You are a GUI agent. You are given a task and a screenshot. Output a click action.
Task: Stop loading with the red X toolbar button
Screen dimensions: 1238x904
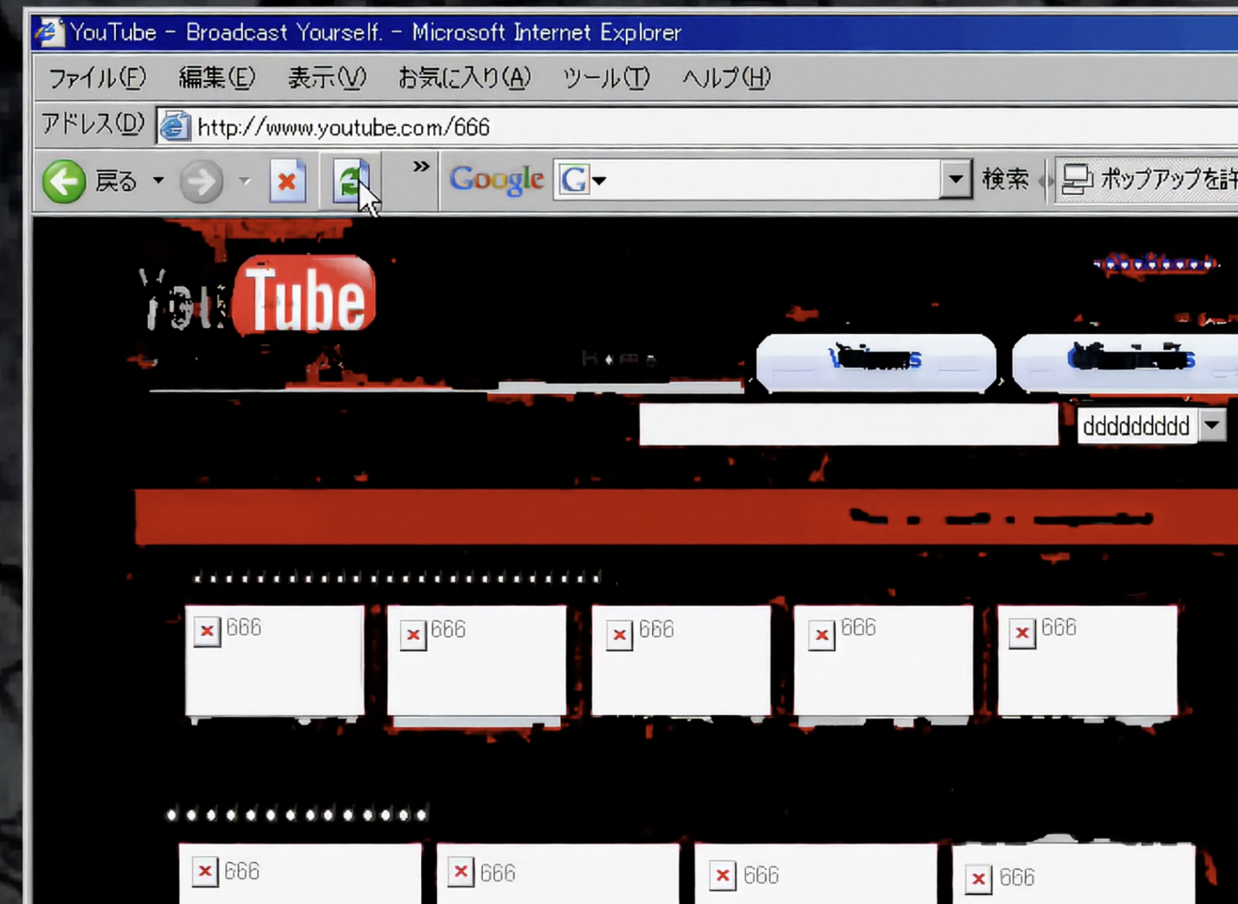[287, 182]
